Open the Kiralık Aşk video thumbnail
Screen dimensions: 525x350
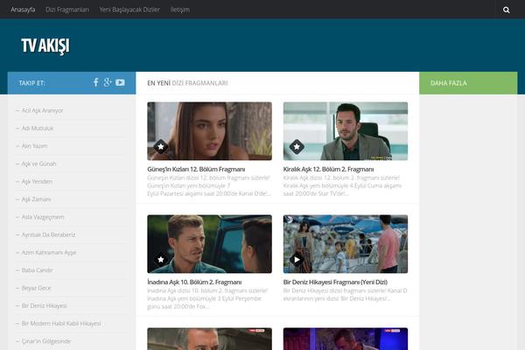[x=346, y=131]
